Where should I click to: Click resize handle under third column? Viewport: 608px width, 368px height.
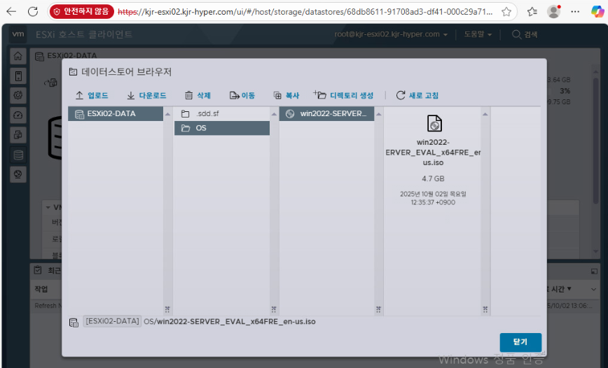(378, 309)
